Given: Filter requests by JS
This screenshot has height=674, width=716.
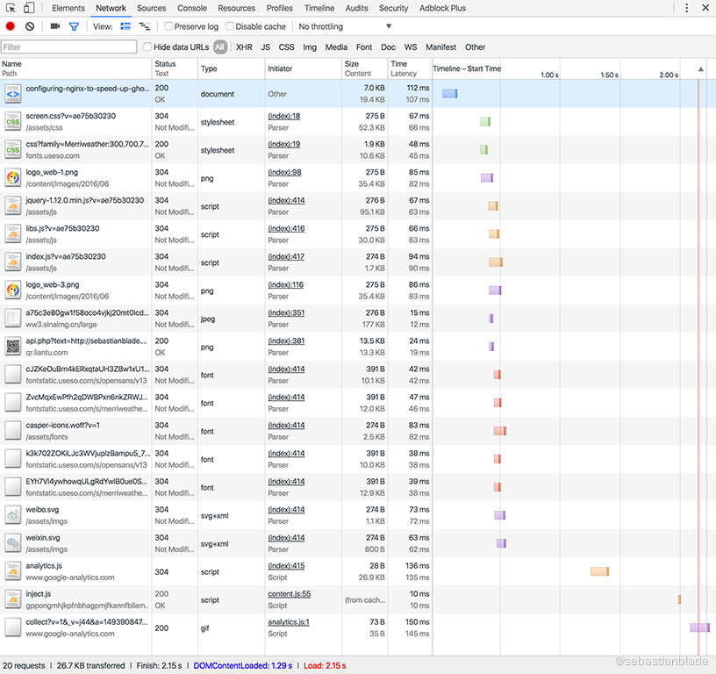Looking at the screenshot, I should [x=265, y=47].
